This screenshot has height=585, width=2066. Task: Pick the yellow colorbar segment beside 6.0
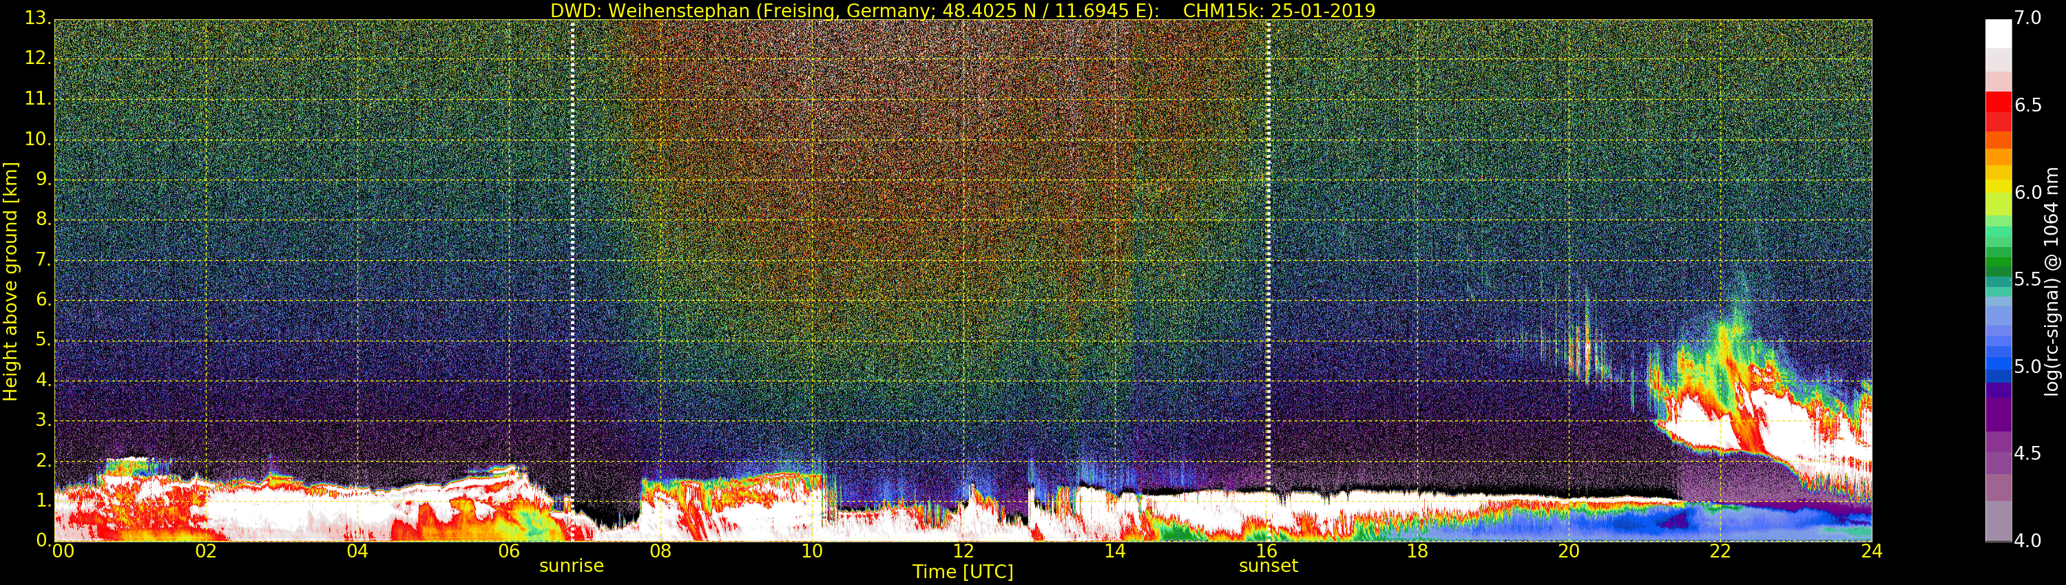coord(1998,187)
